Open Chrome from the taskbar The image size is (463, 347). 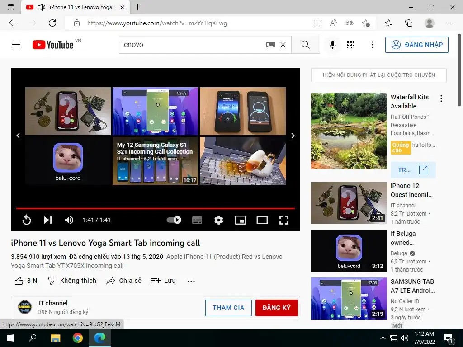[x=78, y=338]
